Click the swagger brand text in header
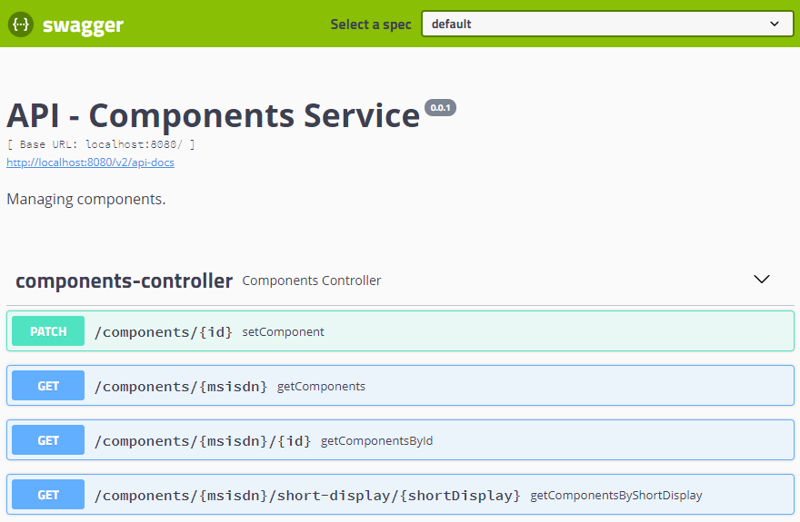The image size is (800, 522). coord(83,25)
